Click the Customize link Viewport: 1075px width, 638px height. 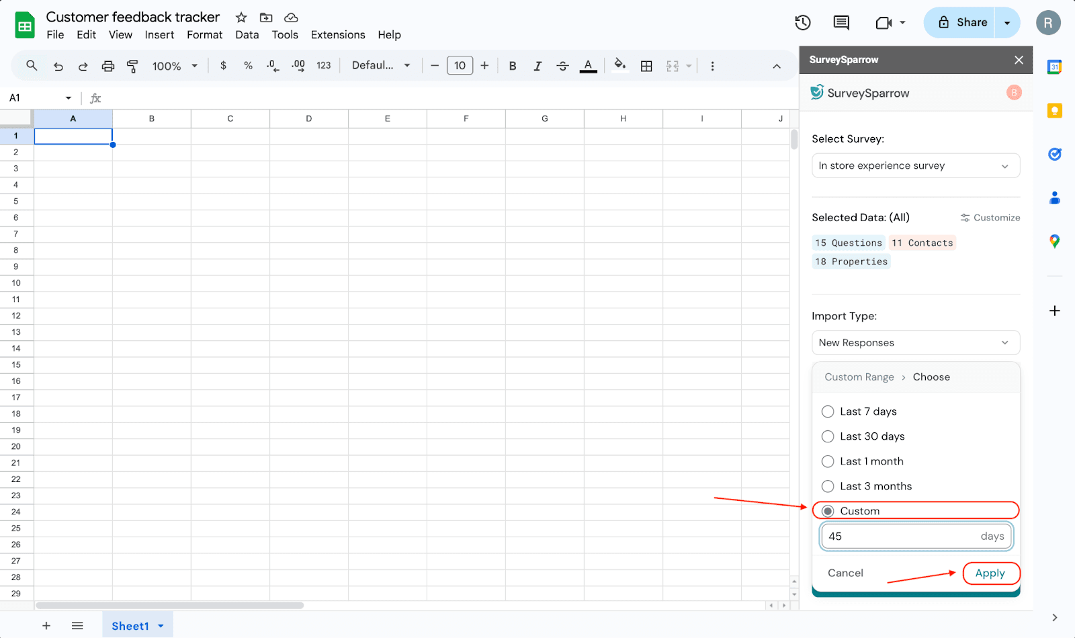pyautogui.click(x=990, y=218)
